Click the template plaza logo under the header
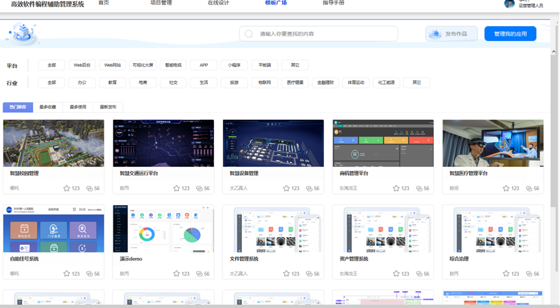Screen dimensions: 560x308 point(22,34)
